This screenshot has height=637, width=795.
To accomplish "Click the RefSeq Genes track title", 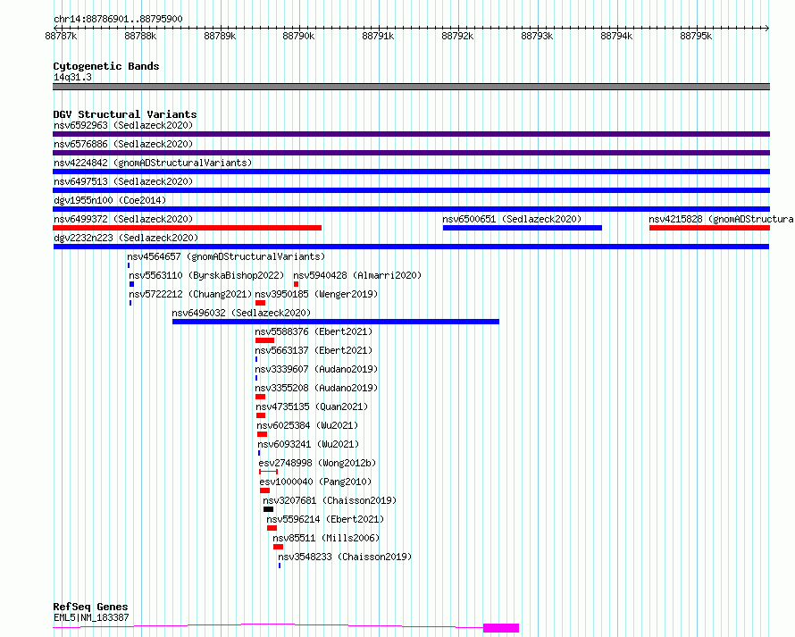I will [x=90, y=607].
